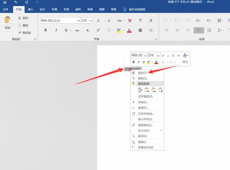This screenshot has width=230, height=170.
Task: Open ribbon font color dropdown arrow
Action: pos(134,30)
